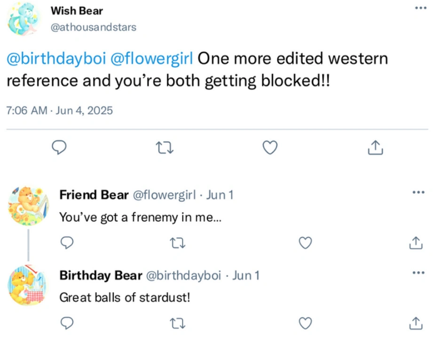
Task: Retweet Birthday Bear's reply
Action: (x=178, y=323)
